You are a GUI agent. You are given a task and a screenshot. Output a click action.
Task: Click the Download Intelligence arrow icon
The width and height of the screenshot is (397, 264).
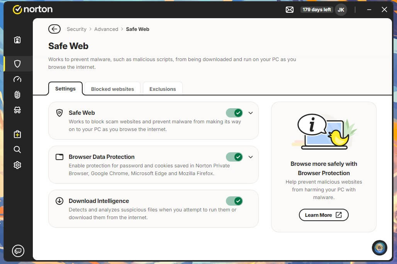(59, 201)
